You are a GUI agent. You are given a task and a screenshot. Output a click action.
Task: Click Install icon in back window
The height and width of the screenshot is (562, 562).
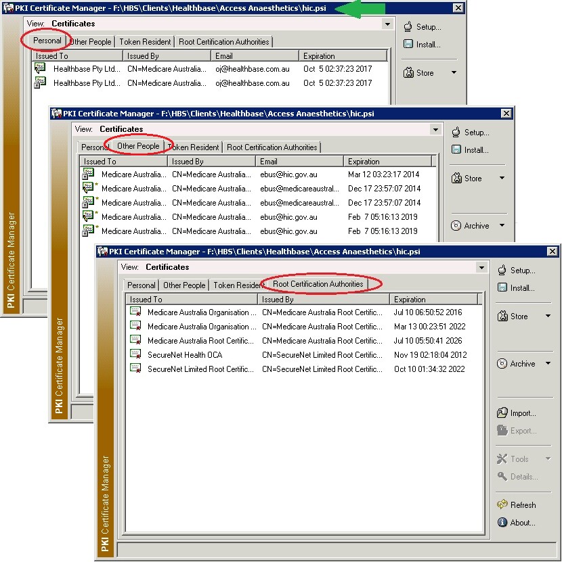408,44
